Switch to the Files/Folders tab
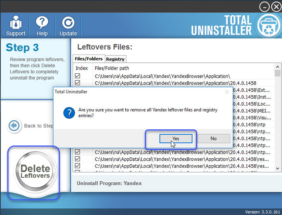This screenshot has height=215, width=282. click(89, 59)
